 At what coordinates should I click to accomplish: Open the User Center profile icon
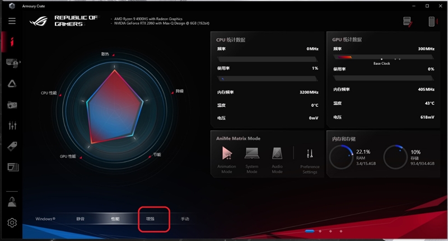(x=12, y=202)
